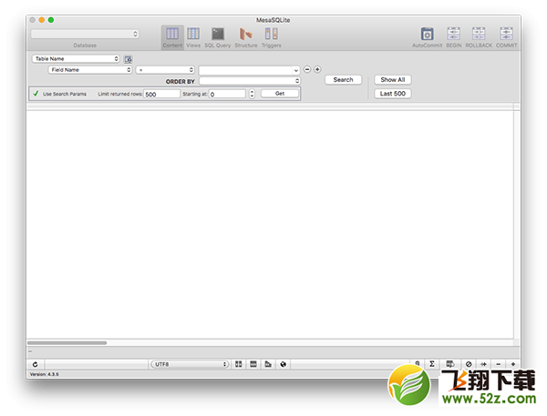Toggle AutoCommit mode
547x416 pixels.
427,37
